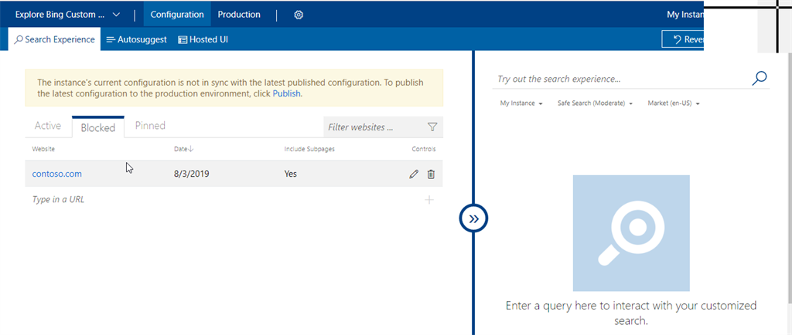This screenshot has width=792, height=335.
Task: Collapse the pane with double-chevron button
Action: [474, 218]
